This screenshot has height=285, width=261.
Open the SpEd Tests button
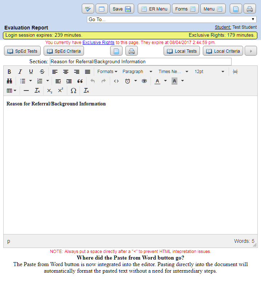22,51
